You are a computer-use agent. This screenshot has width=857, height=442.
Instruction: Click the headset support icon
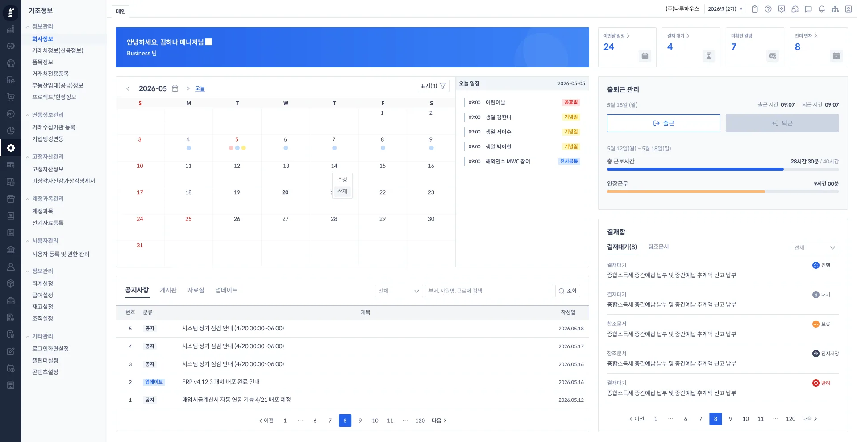click(795, 9)
